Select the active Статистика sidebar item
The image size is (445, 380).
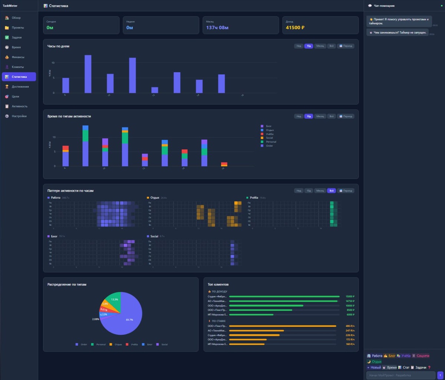click(19, 77)
